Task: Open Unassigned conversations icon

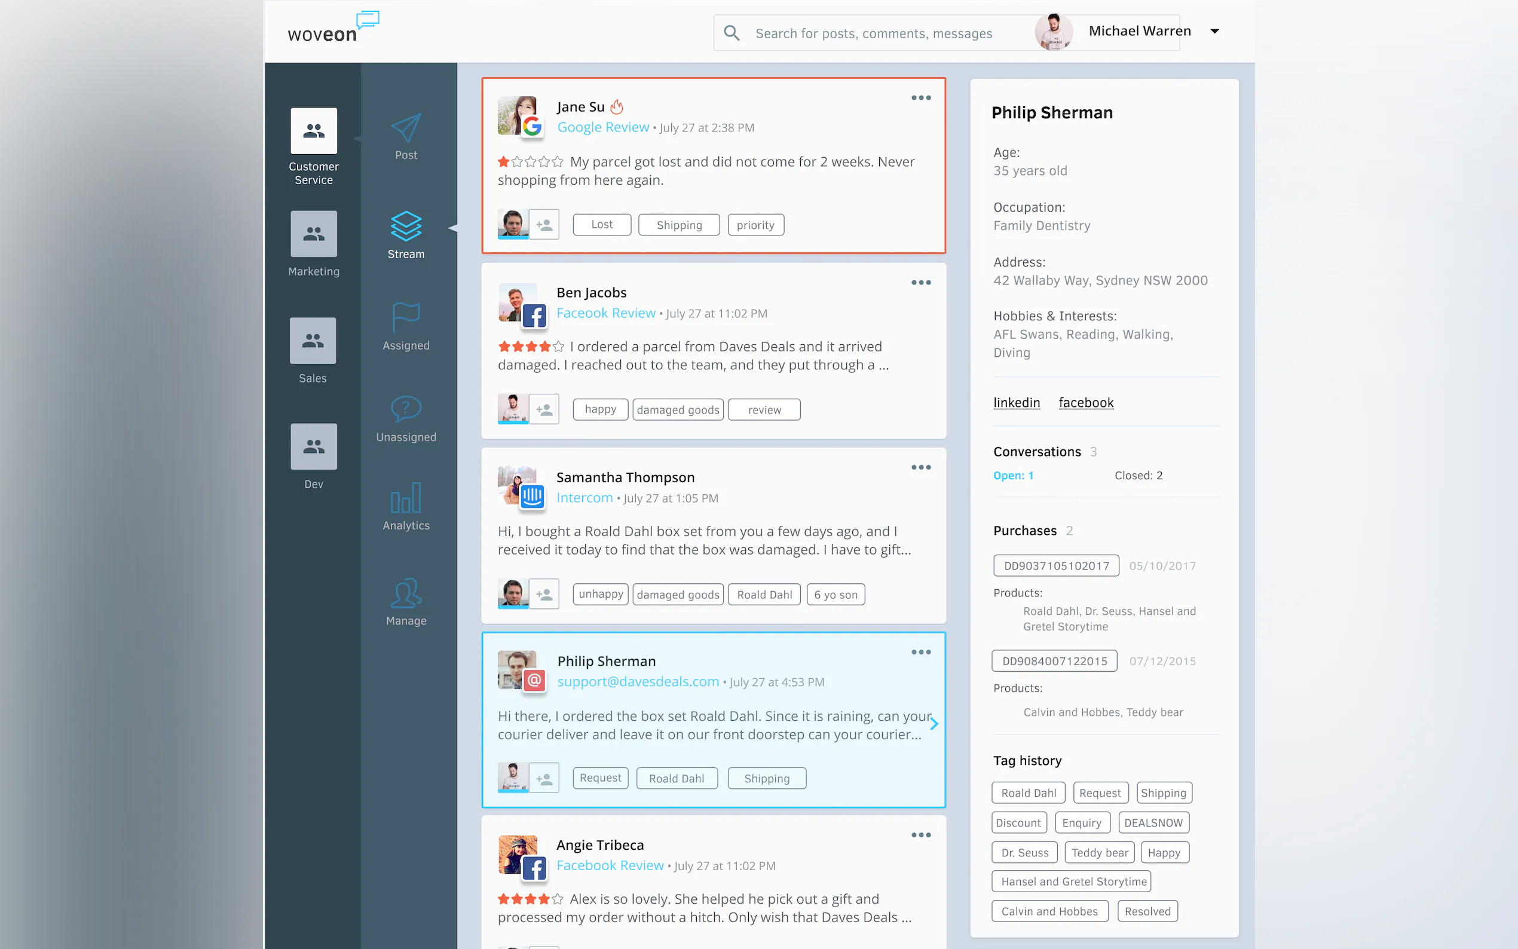Action: 406,409
